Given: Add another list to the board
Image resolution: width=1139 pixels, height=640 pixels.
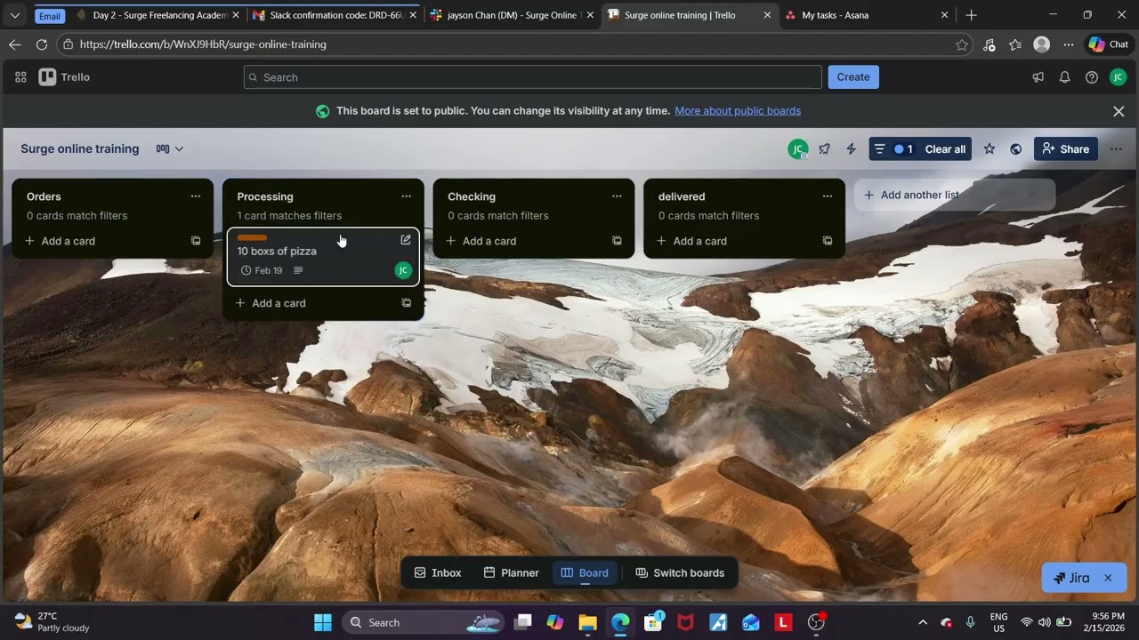Looking at the screenshot, I should [x=955, y=196].
